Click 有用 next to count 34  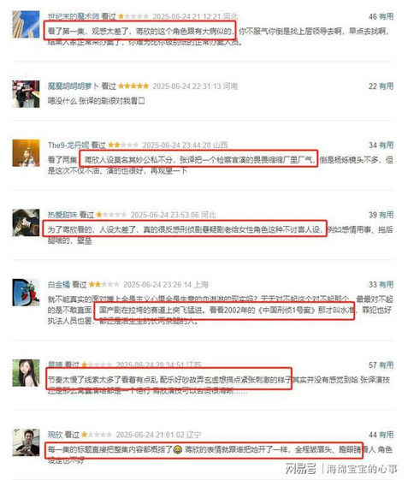(386, 145)
